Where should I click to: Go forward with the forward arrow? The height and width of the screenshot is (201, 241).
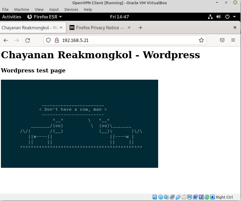17,40
